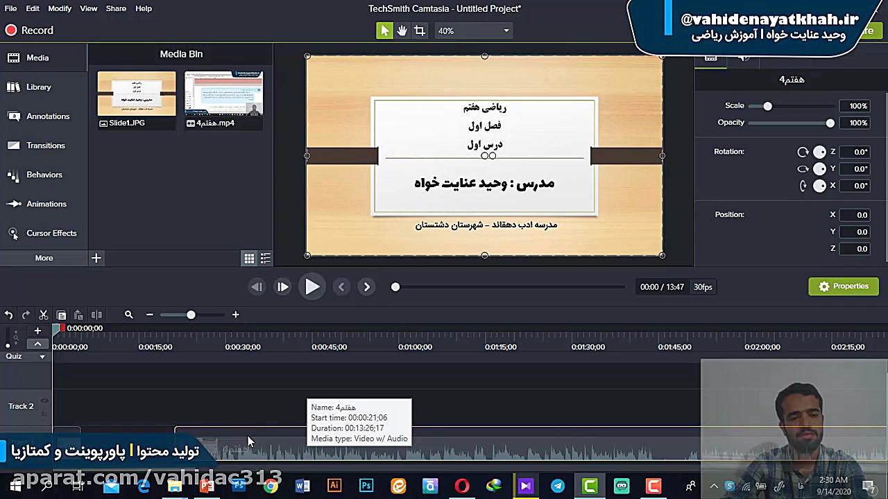The image size is (888, 499).
Task: Open the canvas zoom percentage dropdown
Action: pyautogui.click(x=472, y=30)
